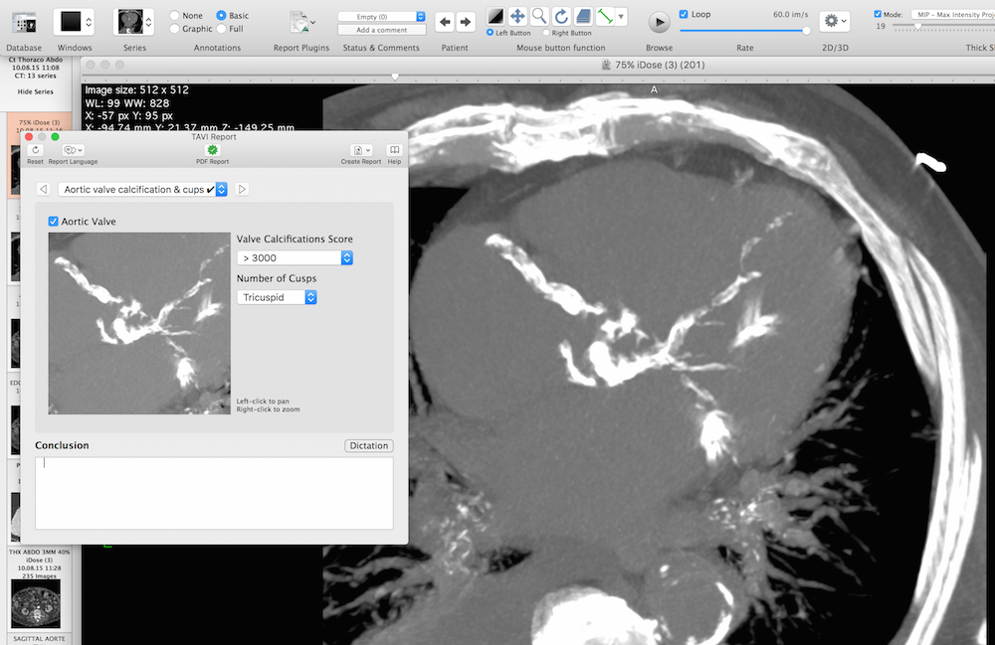The width and height of the screenshot is (995, 645).
Task: Select the Rotate tool
Action: coord(561,17)
